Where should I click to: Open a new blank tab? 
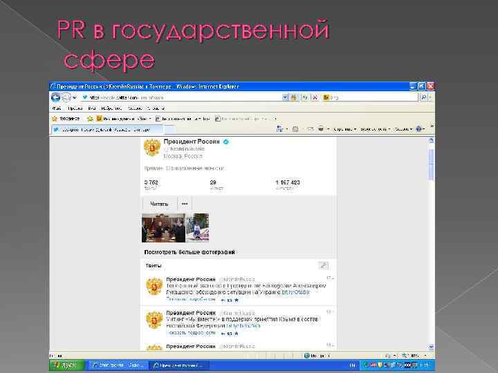pyautogui.click(x=169, y=129)
